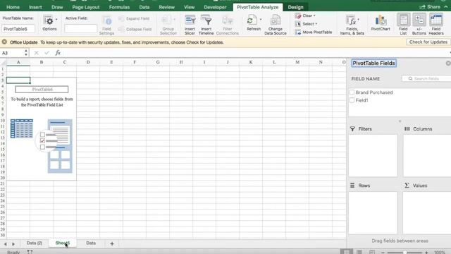The height and width of the screenshot is (254, 451).
Task: Insert a Slicer
Action: point(190,25)
